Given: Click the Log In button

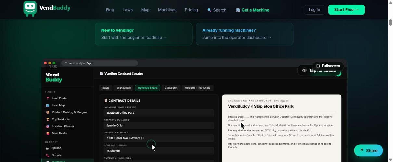Looking at the screenshot, I should click(x=314, y=10).
